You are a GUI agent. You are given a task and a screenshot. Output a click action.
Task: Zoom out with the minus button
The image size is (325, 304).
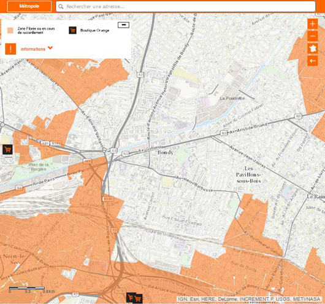[312, 36]
